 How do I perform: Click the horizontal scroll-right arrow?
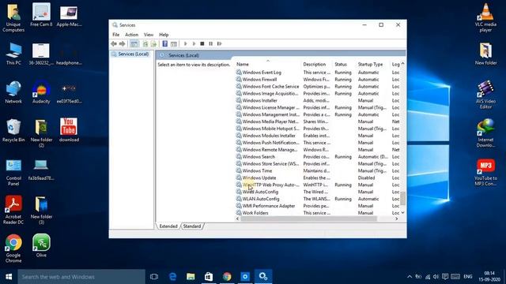[397, 219]
